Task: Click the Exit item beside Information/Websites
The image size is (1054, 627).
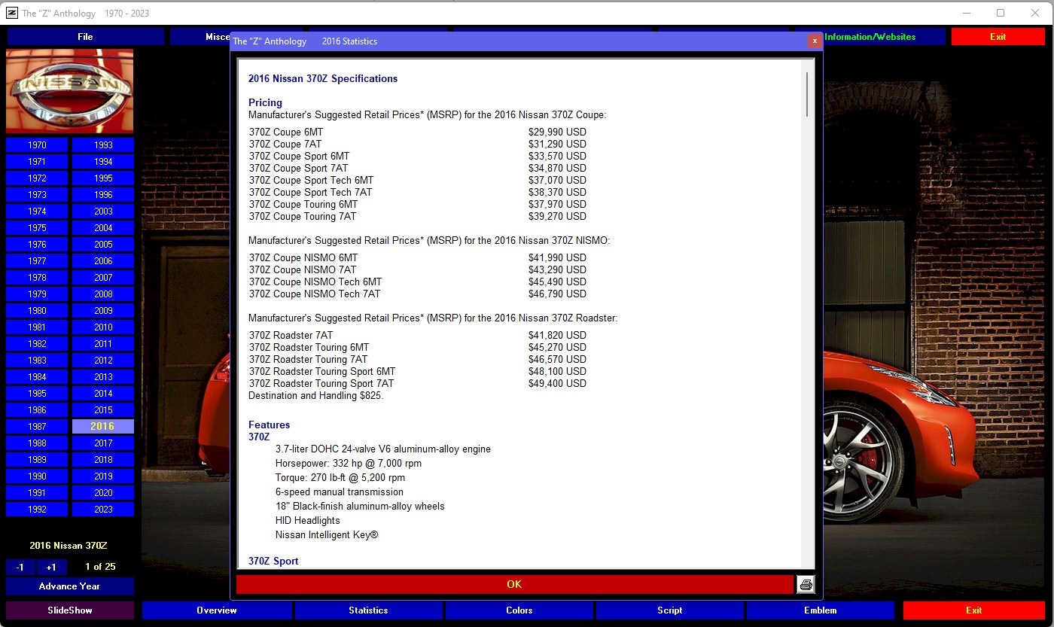Action: 998,37
